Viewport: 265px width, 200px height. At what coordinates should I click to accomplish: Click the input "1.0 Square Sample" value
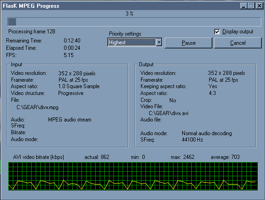tap(79, 86)
